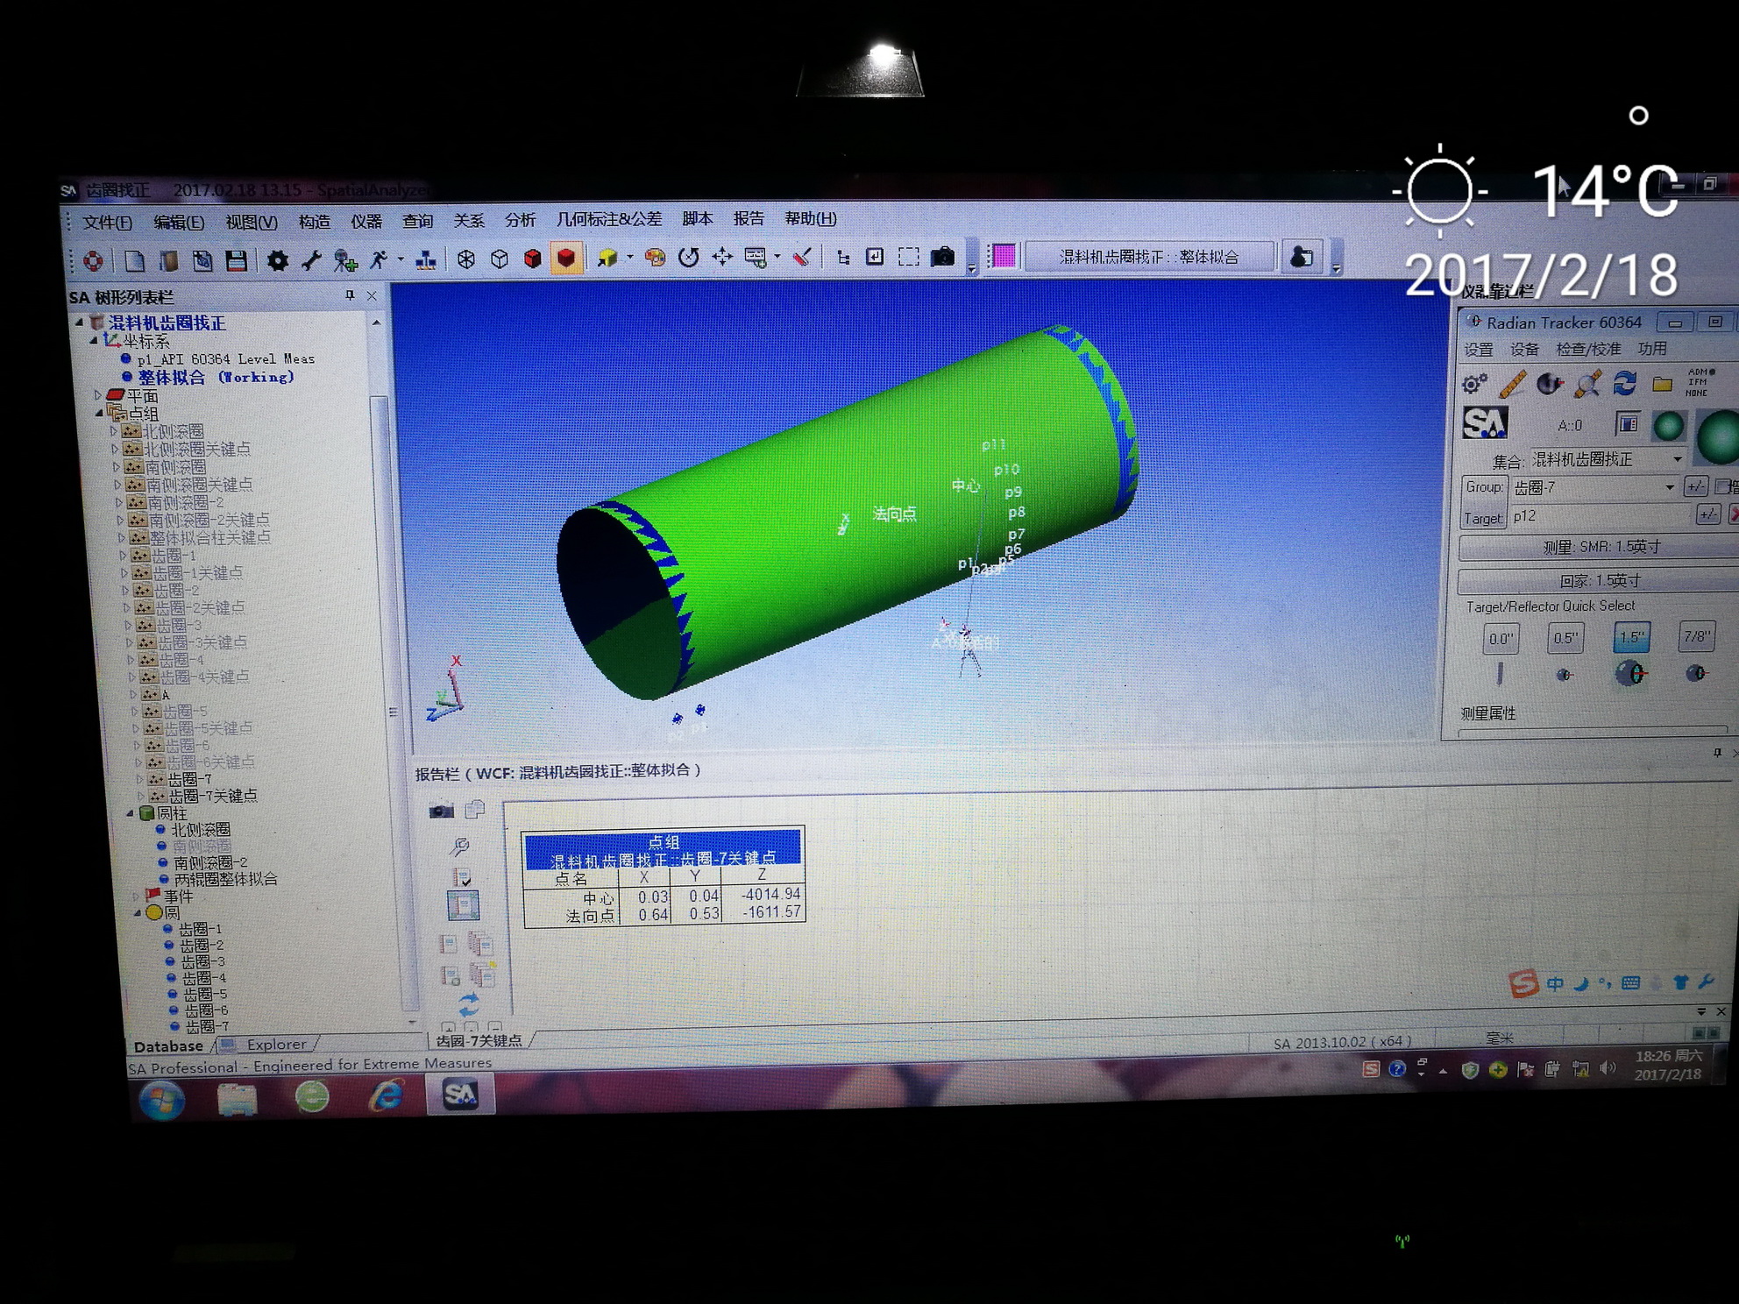This screenshot has width=1739, height=1304.
Task: Select the 0.5" reflector quick select button
Action: 1565,637
